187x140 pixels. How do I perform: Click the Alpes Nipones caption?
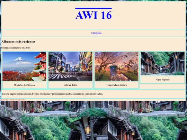click(x=162, y=80)
